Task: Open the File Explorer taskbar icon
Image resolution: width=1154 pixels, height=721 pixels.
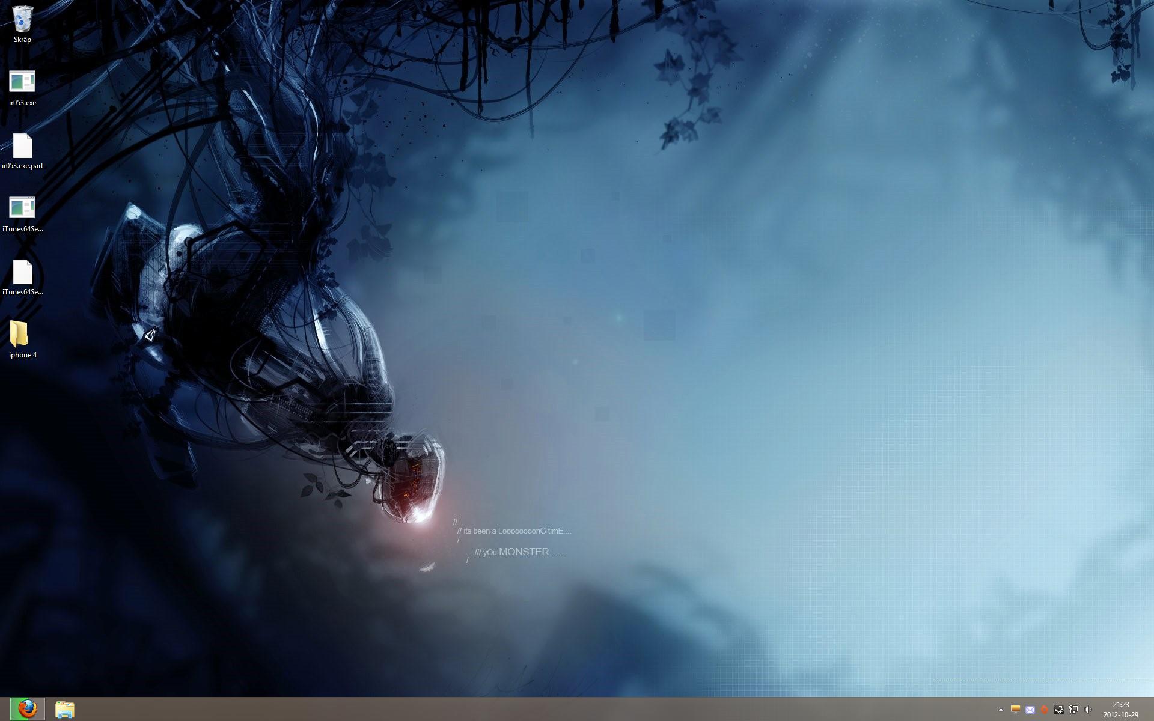Action: tap(64, 710)
